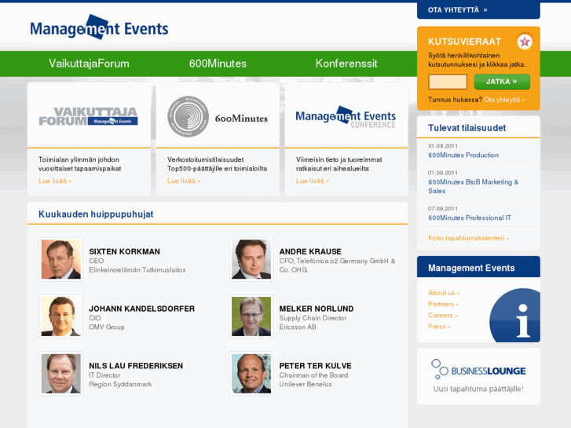Open the VaikuttajaForum navigation tab
Screen dimensions: 571x428
pyautogui.click(x=89, y=64)
